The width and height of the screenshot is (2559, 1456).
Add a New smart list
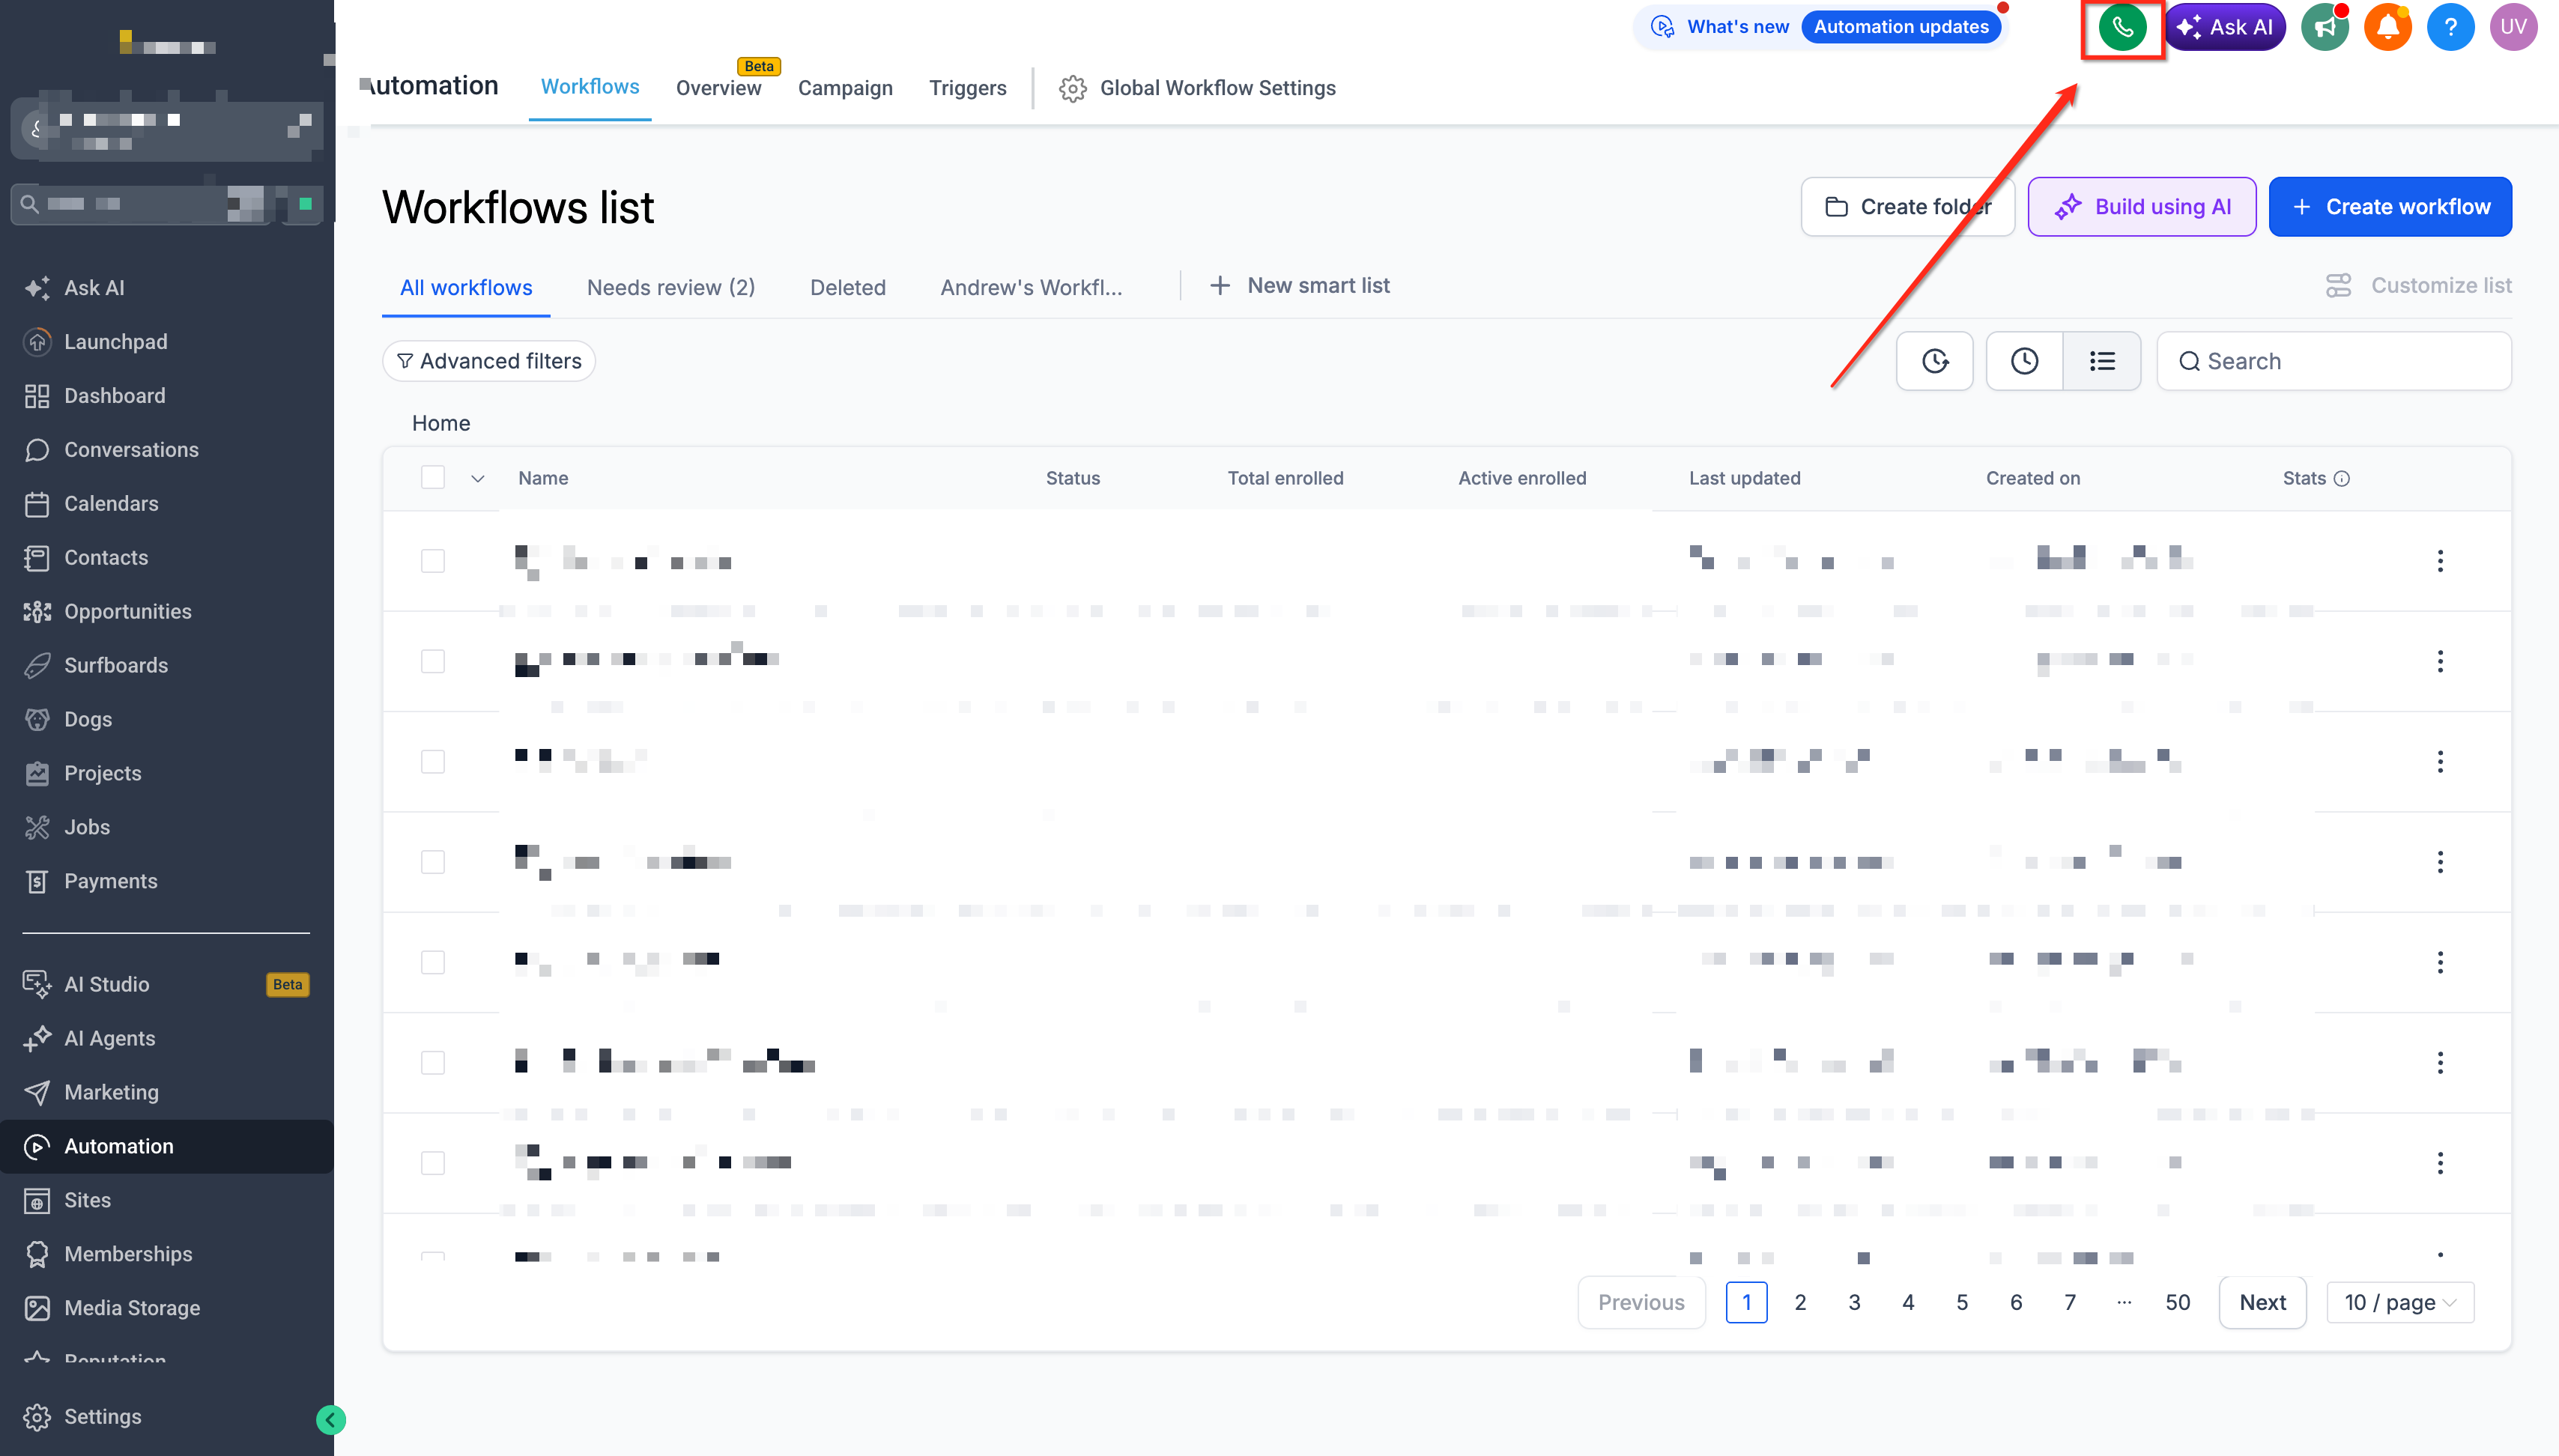tap(1299, 286)
